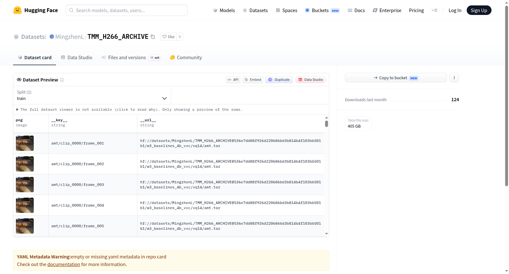509x274 pixels.
Task: Click the Datasets breadcrumb icon
Action: 16,37
